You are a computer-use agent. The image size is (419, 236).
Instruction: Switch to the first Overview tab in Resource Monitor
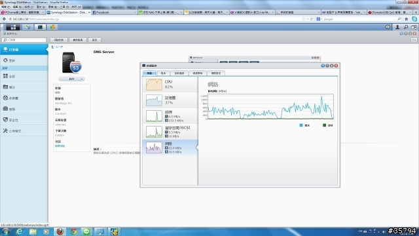[149, 73]
